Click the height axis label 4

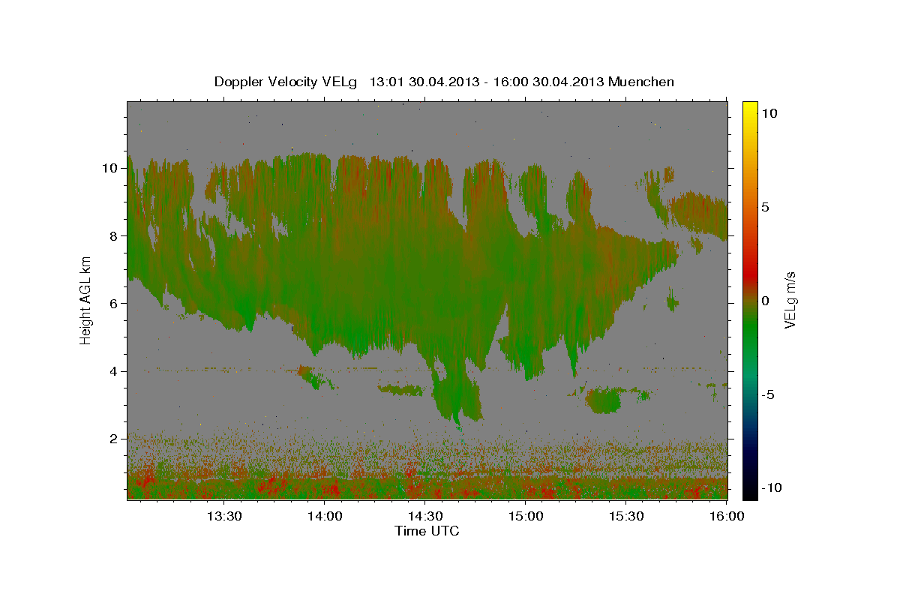[x=115, y=370]
